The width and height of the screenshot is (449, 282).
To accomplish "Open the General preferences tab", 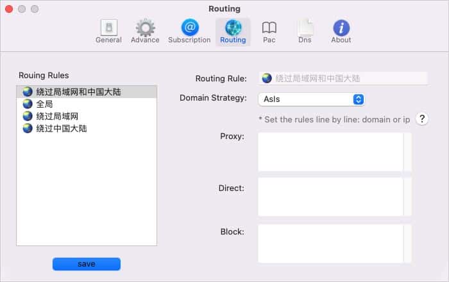I will (108, 32).
